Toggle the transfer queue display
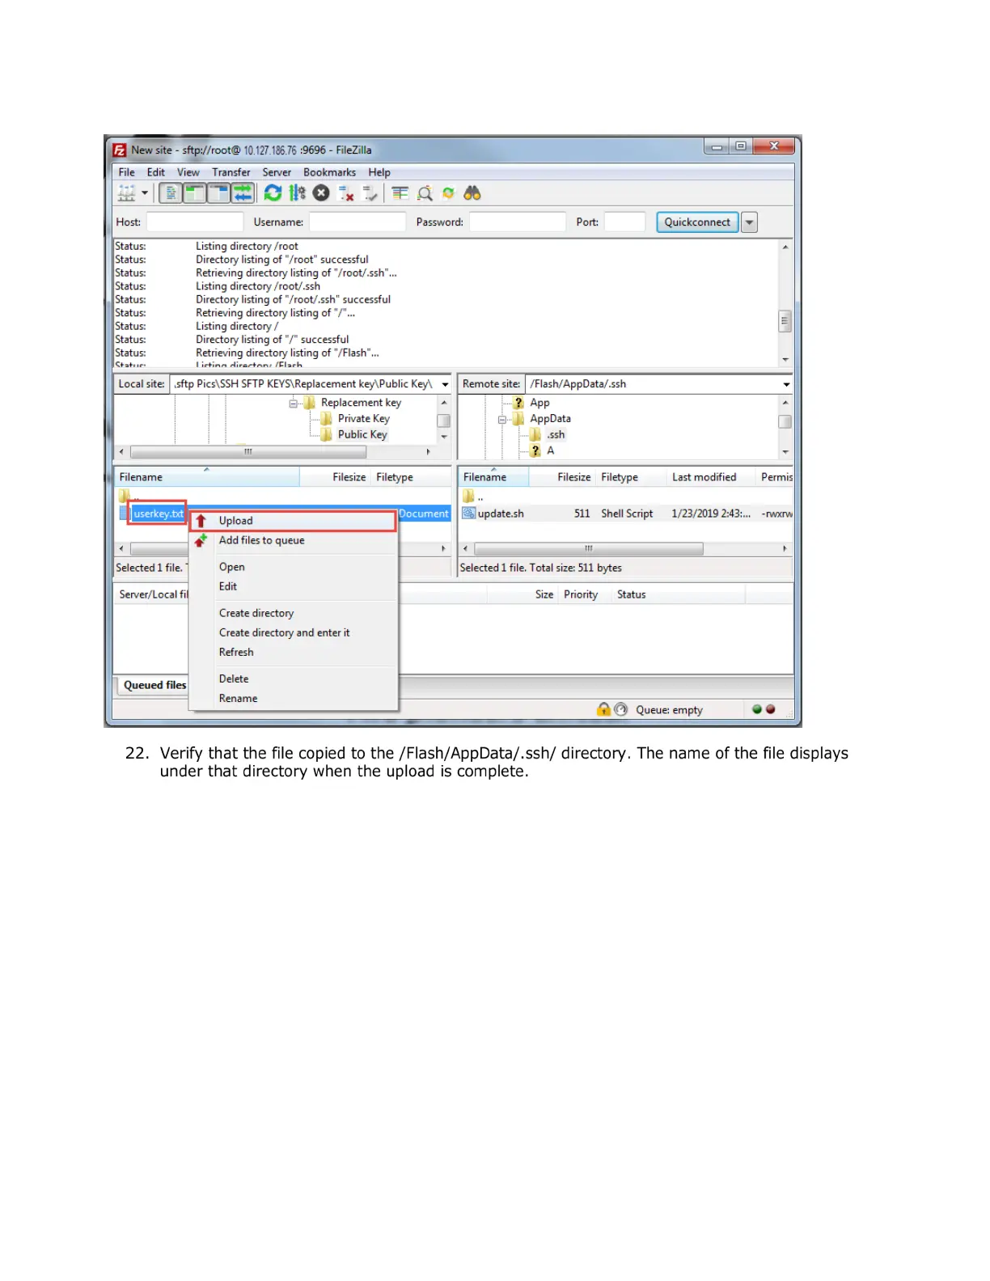The width and height of the screenshot is (990, 1281). point(243,193)
